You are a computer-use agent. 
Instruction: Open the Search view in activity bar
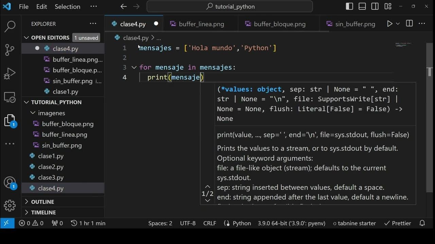[x=11, y=26]
